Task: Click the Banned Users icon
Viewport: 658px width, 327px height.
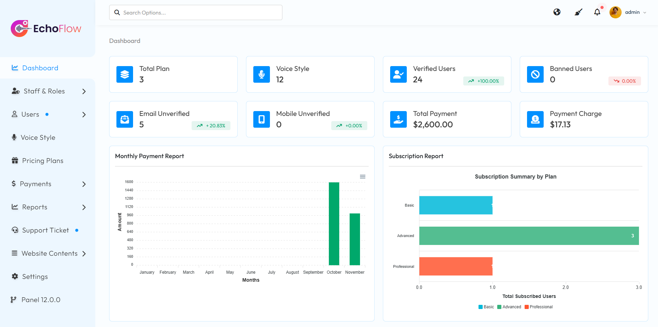Action: point(535,74)
